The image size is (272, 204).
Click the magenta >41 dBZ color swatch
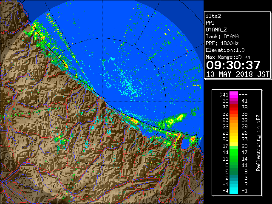tap(234, 95)
